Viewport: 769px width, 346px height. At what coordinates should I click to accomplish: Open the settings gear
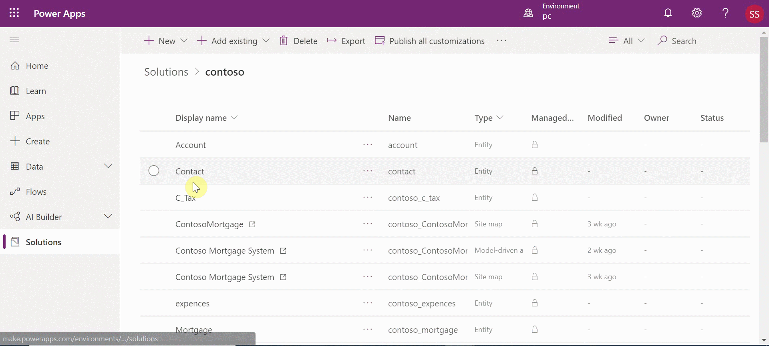pos(697,13)
